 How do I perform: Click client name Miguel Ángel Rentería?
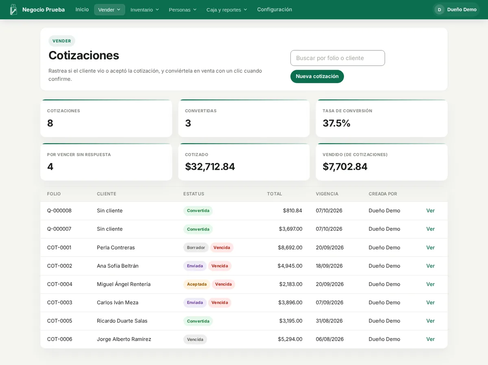tap(124, 284)
